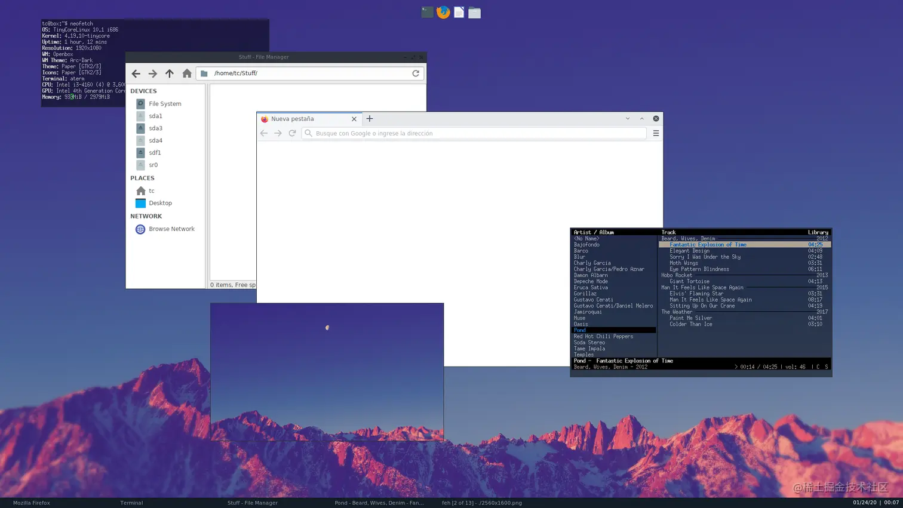Open the Firefox list all tabs dropdown
Viewport: 903px width, 508px height.
[x=628, y=119]
